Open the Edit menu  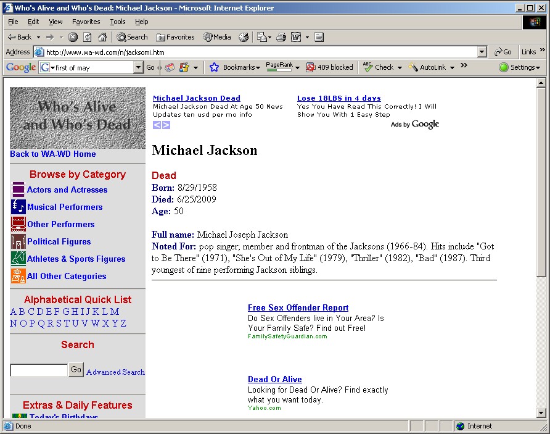click(x=33, y=22)
